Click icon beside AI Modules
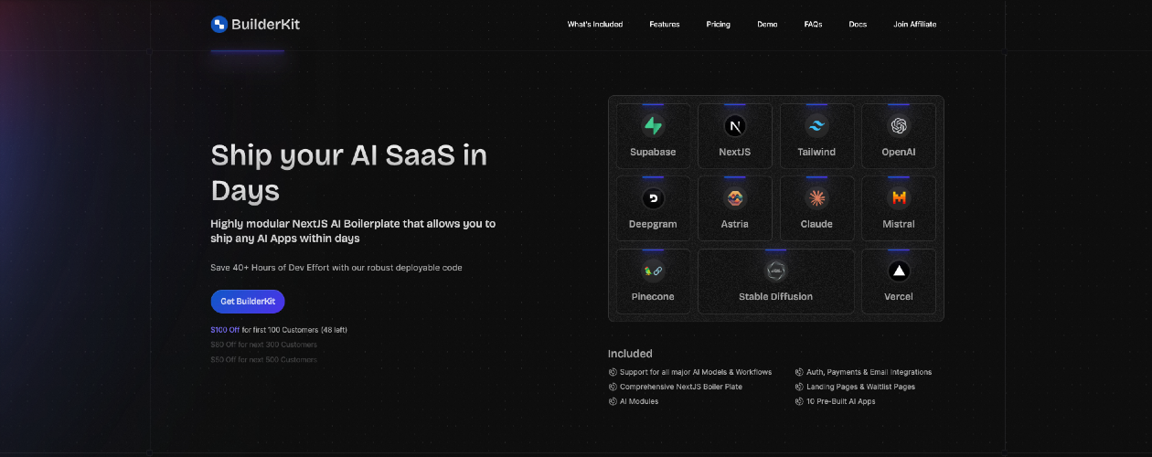The image size is (1152, 457). point(613,401)
